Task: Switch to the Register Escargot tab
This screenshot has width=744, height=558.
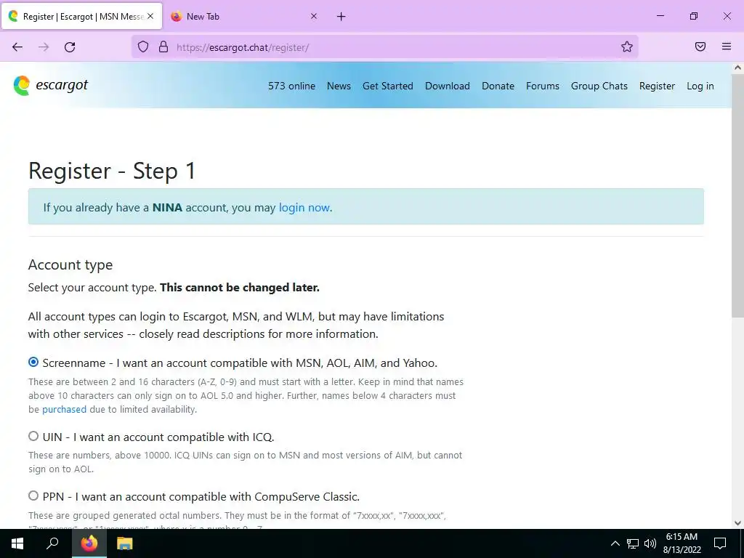Action: point(81,17)
